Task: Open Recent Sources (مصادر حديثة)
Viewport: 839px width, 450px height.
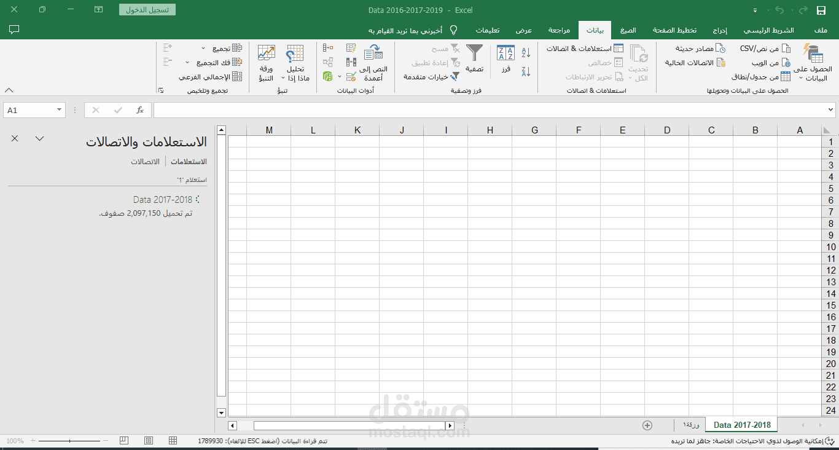Action: click(700, 49)
